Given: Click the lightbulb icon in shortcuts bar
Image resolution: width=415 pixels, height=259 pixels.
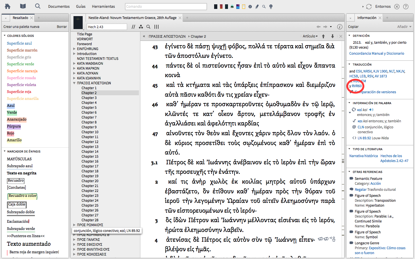Looking at the screenshot, I should (x=271, y=7).
